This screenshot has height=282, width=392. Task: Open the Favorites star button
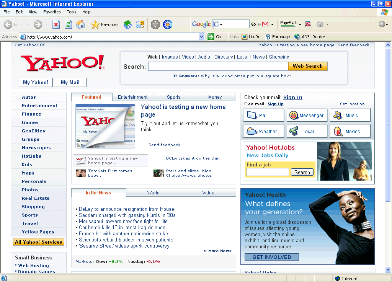coord(105,24)
